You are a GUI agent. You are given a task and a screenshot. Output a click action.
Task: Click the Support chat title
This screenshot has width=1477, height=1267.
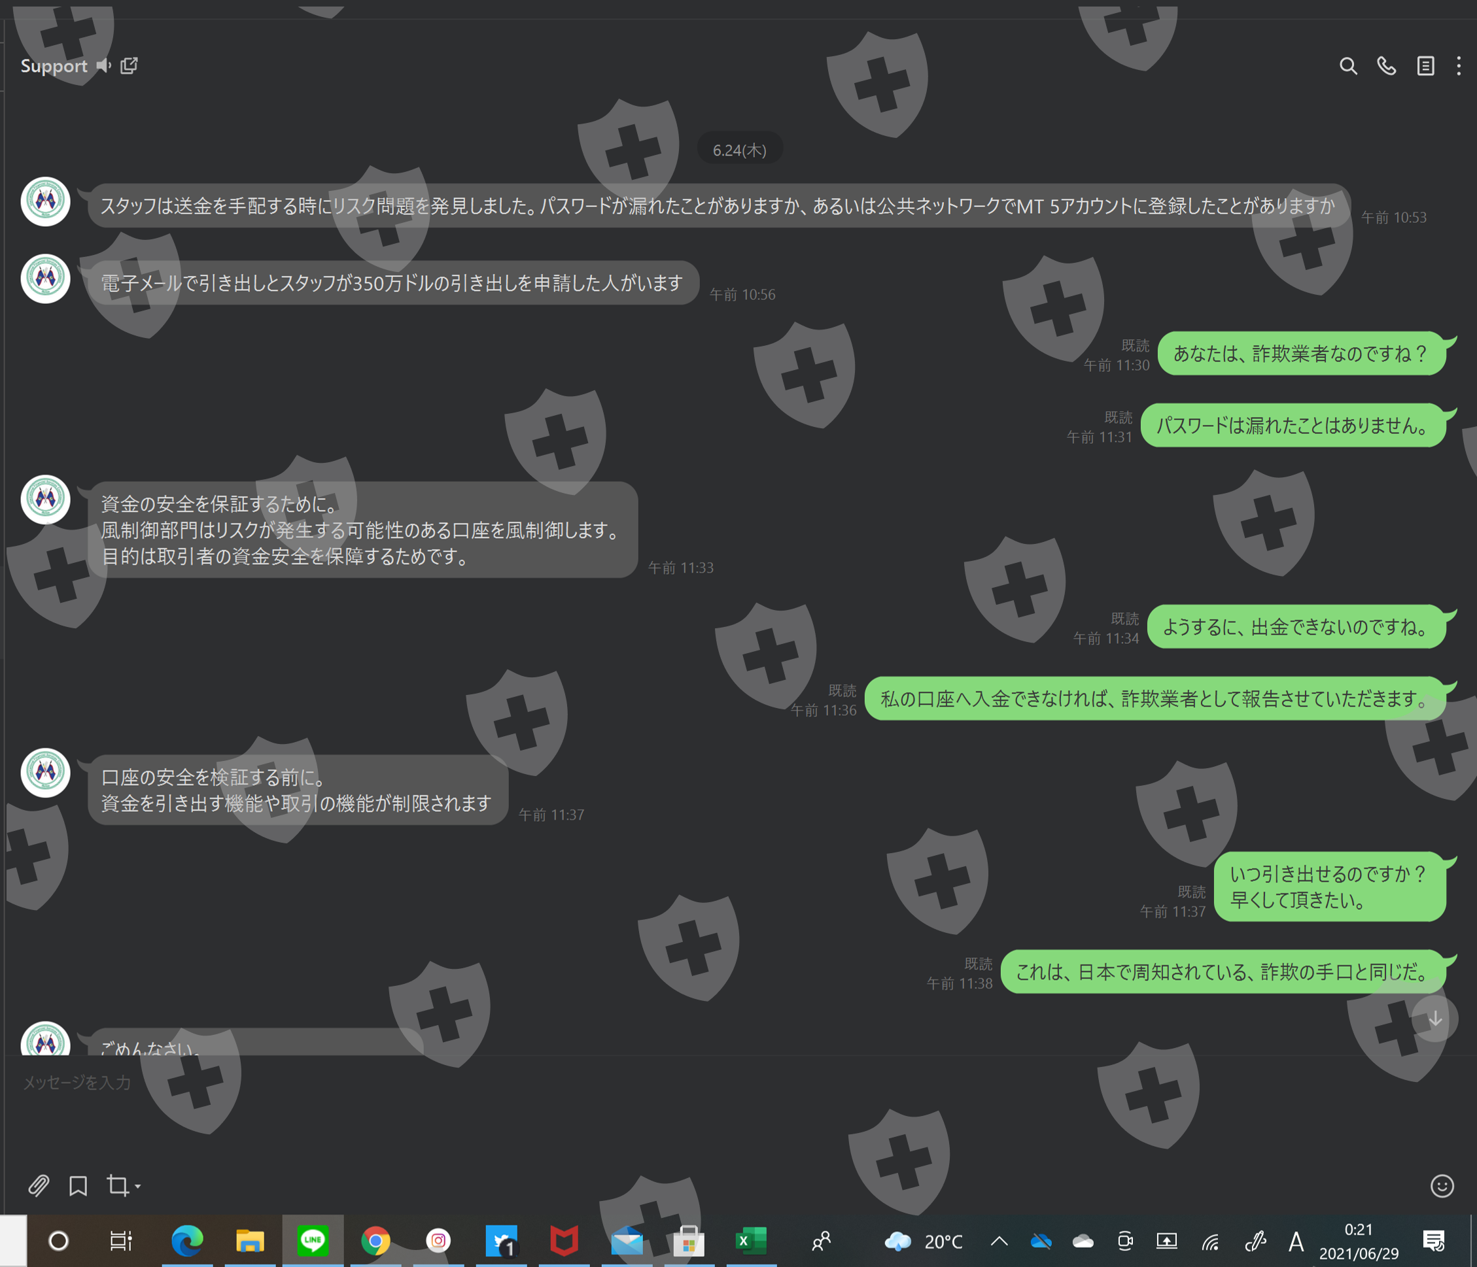(x=54, y=65)
